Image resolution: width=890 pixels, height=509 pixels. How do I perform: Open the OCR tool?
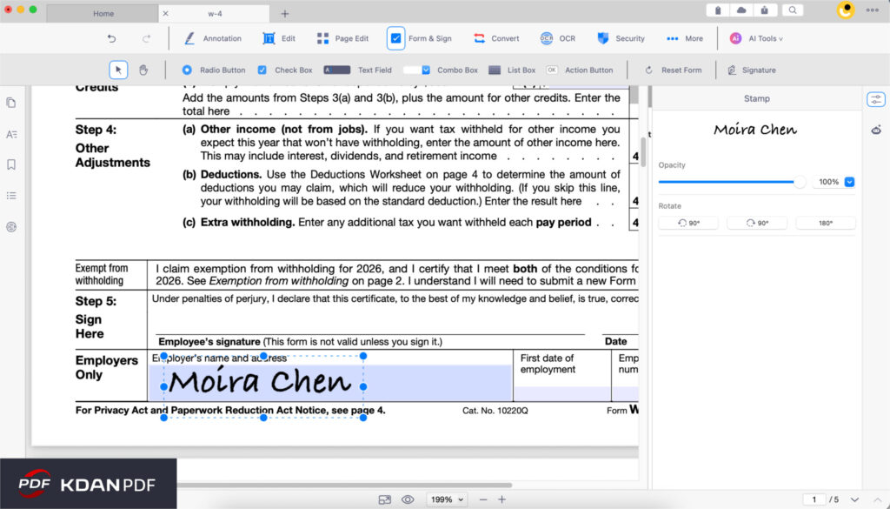[558, 38]
